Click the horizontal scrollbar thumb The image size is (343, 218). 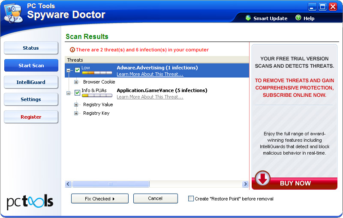(111, 184)
